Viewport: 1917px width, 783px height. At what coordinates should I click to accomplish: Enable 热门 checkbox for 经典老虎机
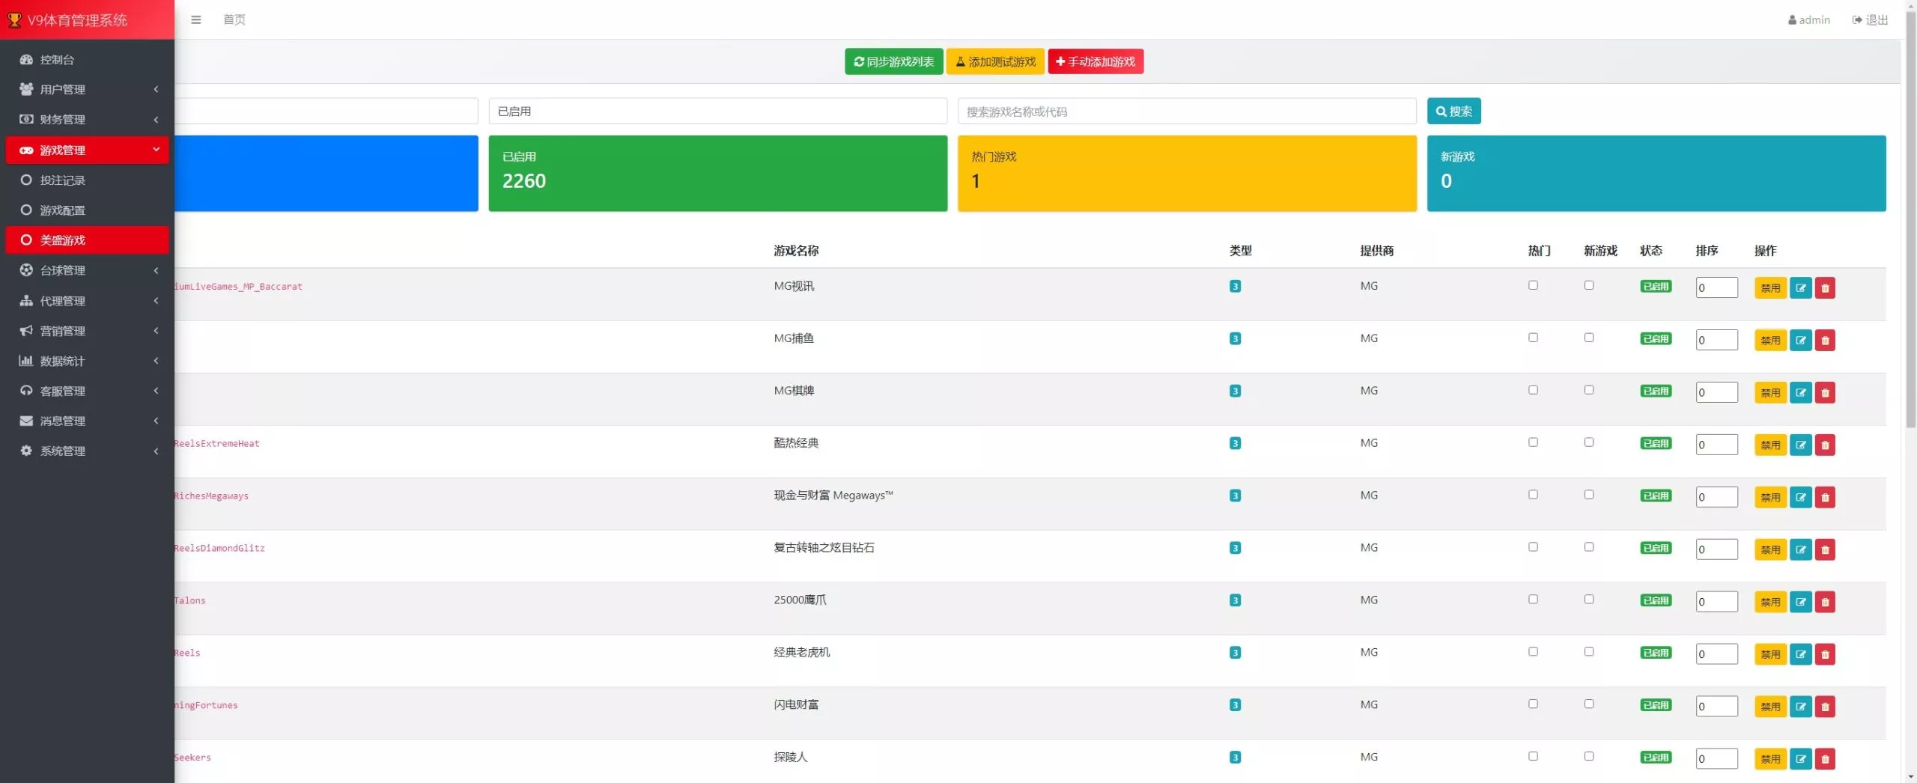tap(1533, 652)
